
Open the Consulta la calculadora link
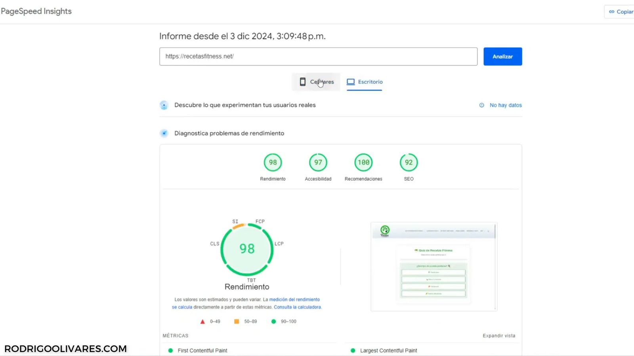tap(298, 307)
